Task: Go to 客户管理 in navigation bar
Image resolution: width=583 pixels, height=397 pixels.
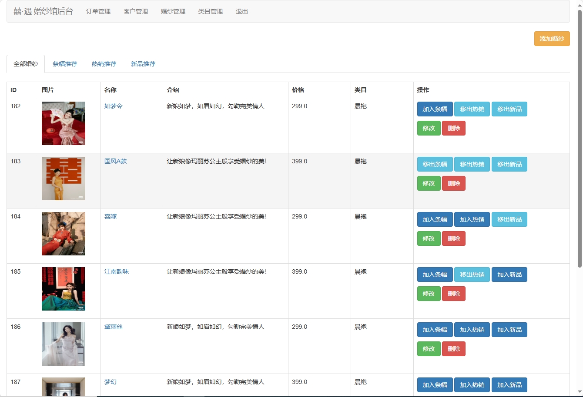Action: click(136, 12)
